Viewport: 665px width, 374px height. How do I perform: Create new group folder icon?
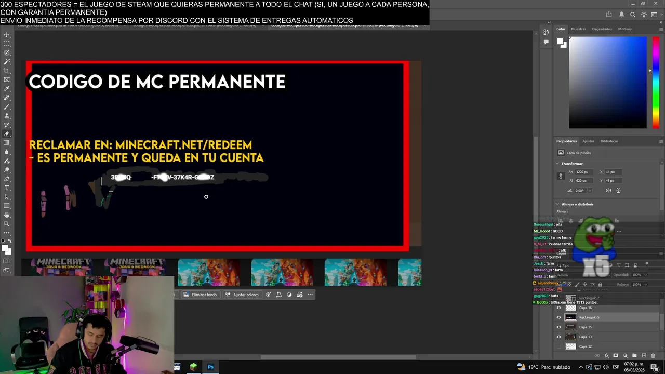[634, 355]
